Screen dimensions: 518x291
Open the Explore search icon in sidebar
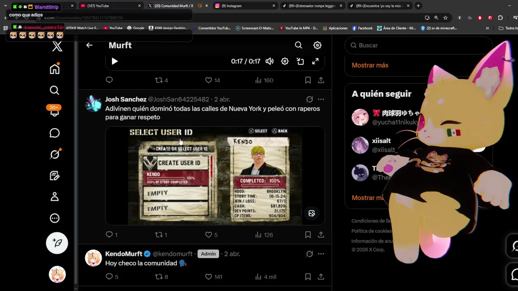coord(55,90)
